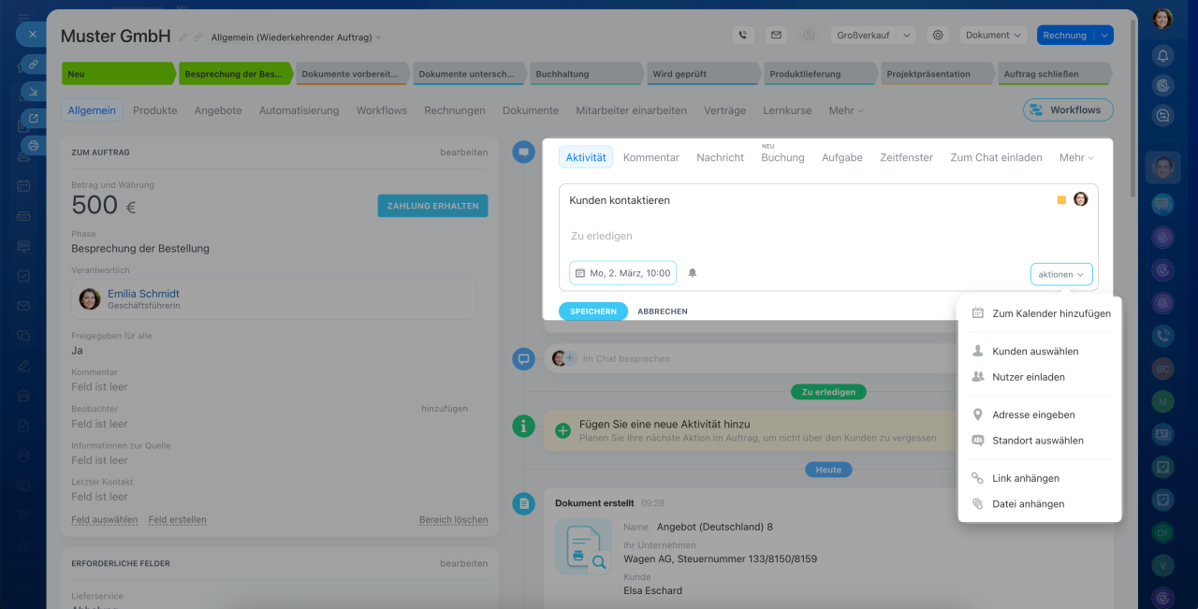
Task: Open the Mehr dropdown in activity tabs
Action: pyautogui.click(x=1076, y=158)
